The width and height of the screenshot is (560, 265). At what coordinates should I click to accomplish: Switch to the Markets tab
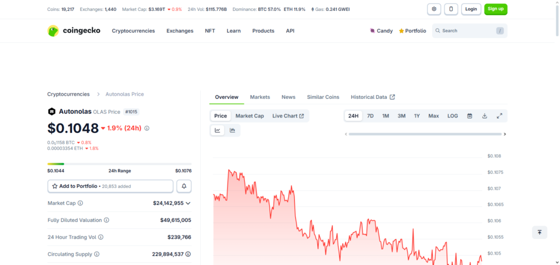260,97
